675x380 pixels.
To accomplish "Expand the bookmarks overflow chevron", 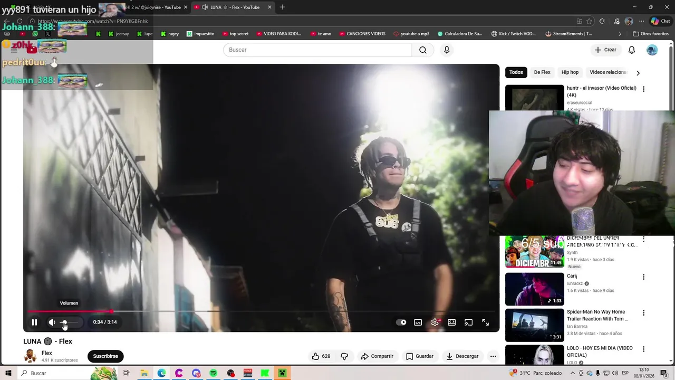I will pos(620,34).
